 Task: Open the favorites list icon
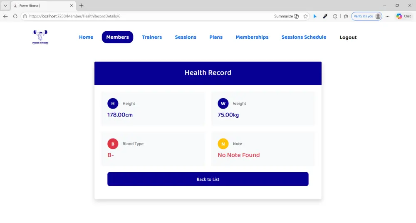[x=346, y=16]
